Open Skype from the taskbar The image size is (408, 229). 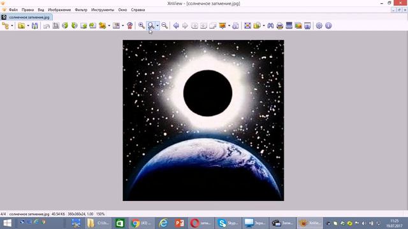tap(228, 223)
